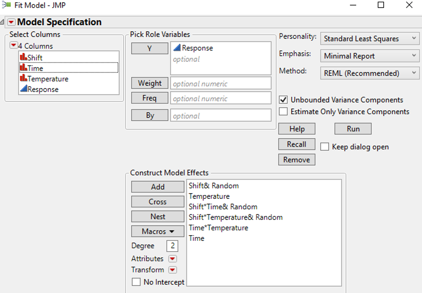The width and height of the screenshot is (422, 293).
Task: Uncheck Unbounded Variance Components
Action: pos(283,100)
